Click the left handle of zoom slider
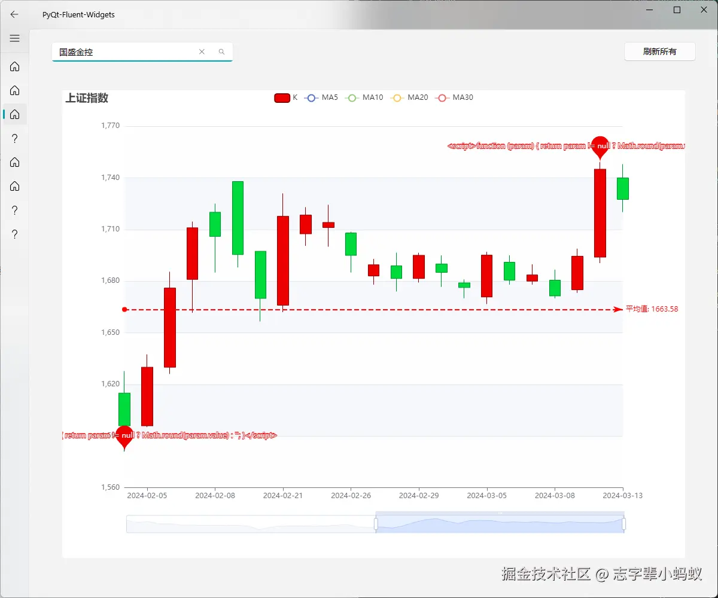Screen dimensions: 718x598 point(376,524)
